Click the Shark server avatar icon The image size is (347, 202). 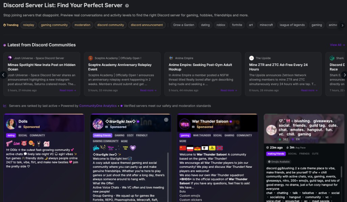(x=332, y=58)
